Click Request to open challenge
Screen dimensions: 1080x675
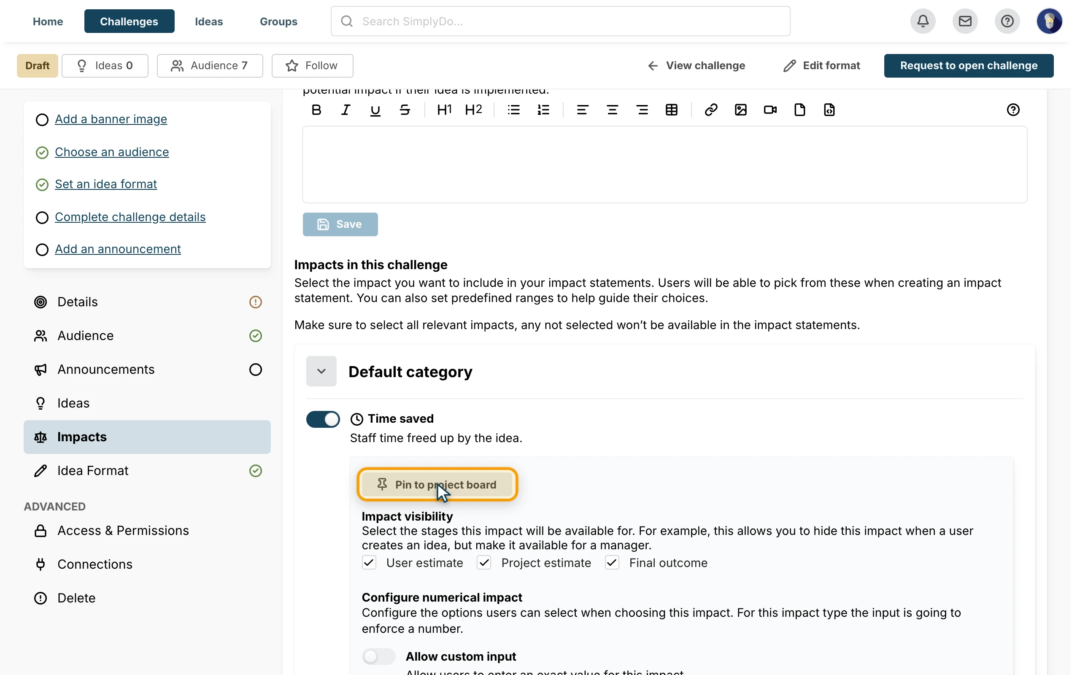click(x=969, y=66)
